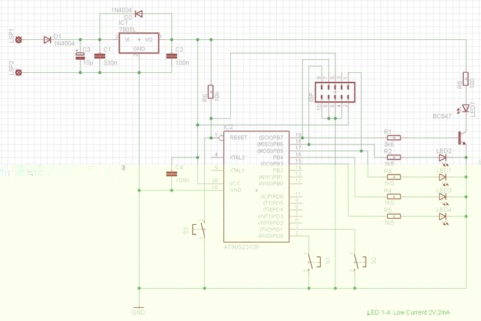Select the reset switch S3

pyautogui.click(x=200, y=230)
